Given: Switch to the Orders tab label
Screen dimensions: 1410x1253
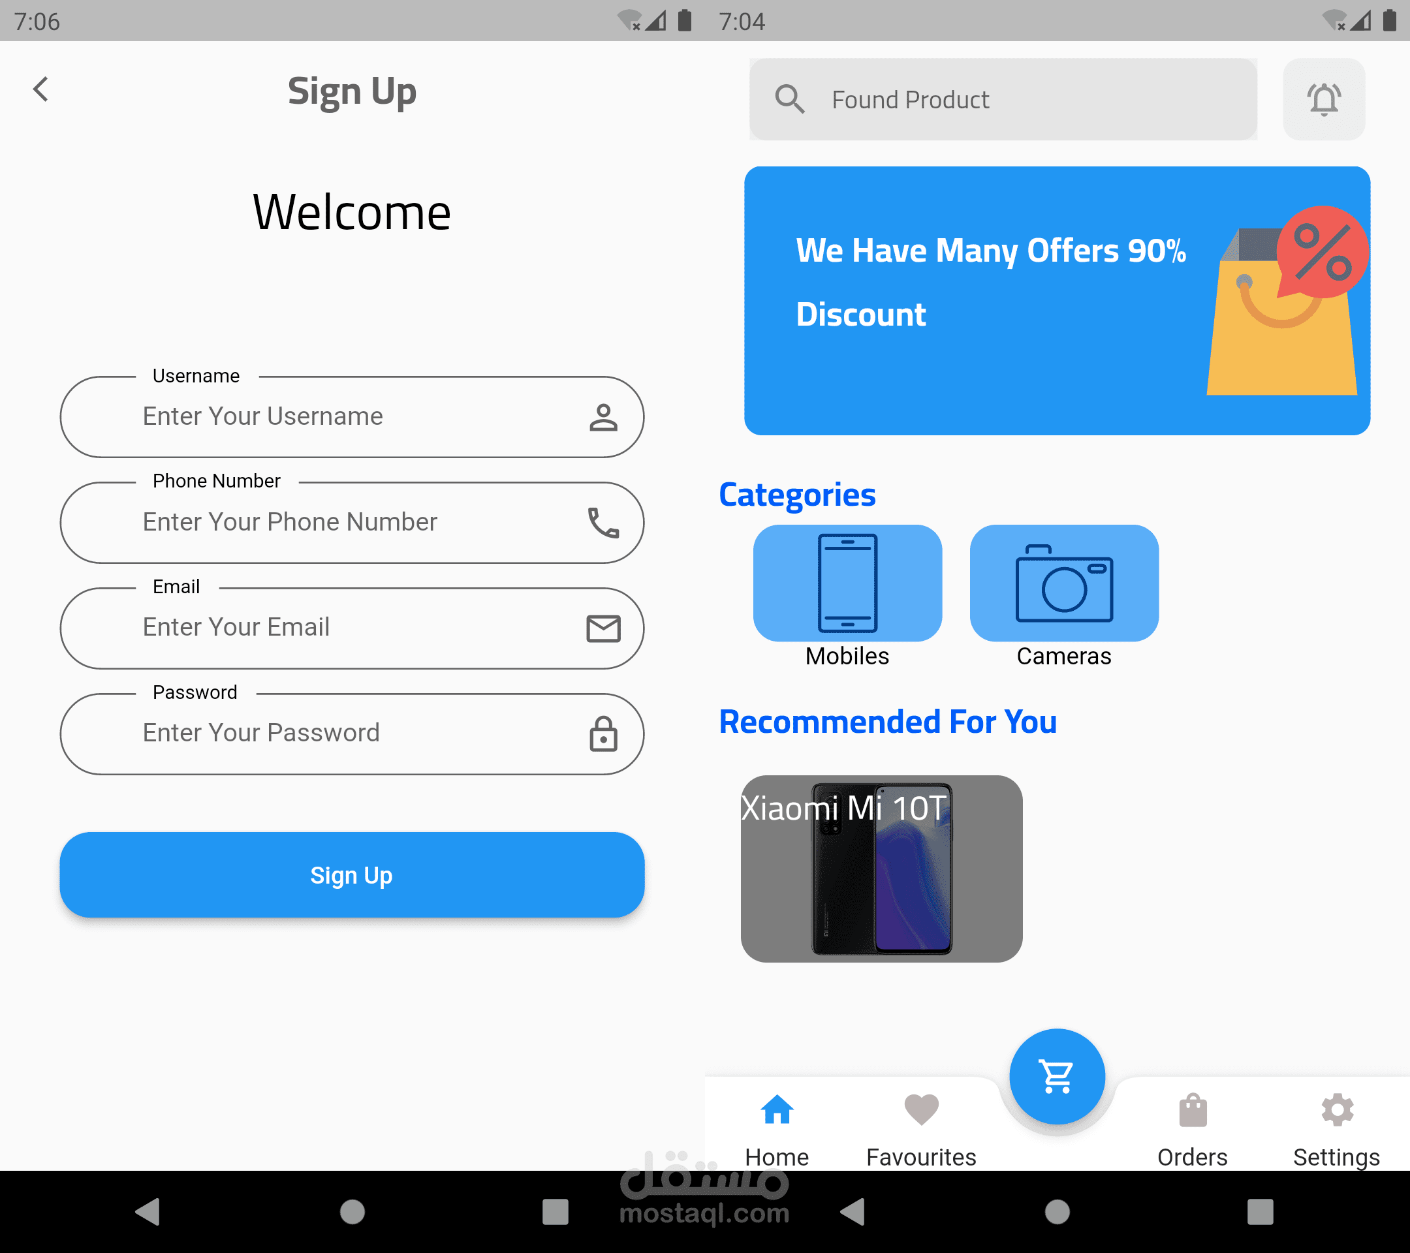Looking at the screenshot, I should (x=1193, y=1156).
